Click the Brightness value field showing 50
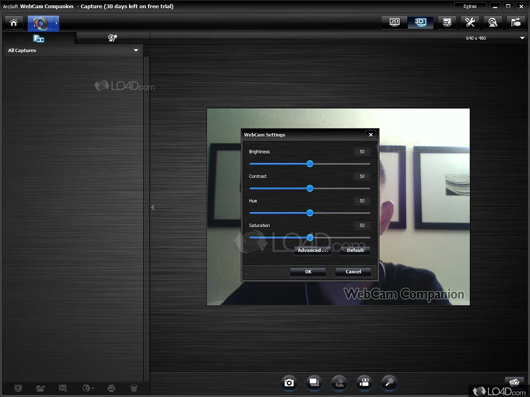Viewport: 530px width, 397px height. (x=362, y=152)
